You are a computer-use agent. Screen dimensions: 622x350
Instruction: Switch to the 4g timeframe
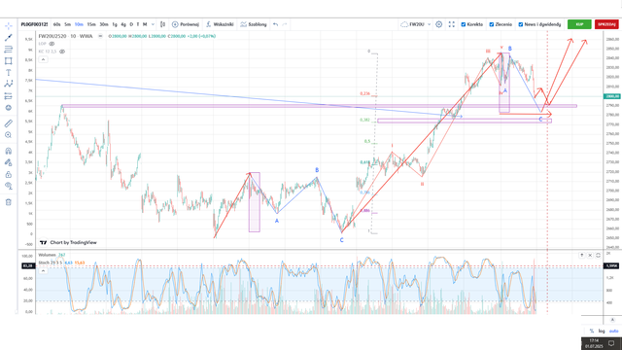(x=123, y=24)
